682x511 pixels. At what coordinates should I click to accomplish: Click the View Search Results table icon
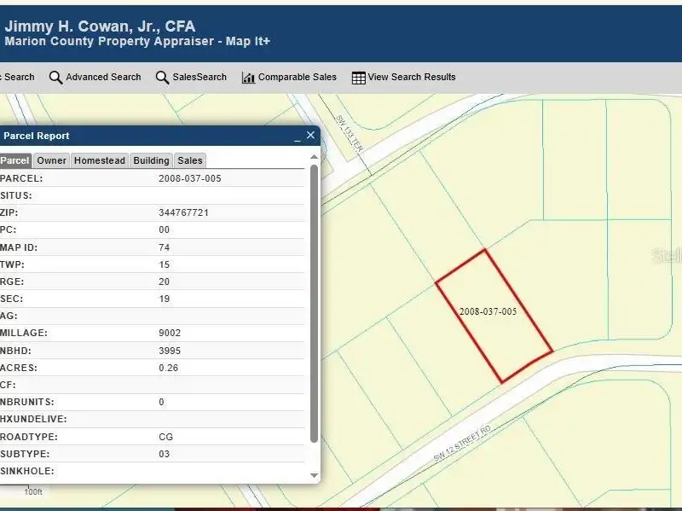point(359,78)
